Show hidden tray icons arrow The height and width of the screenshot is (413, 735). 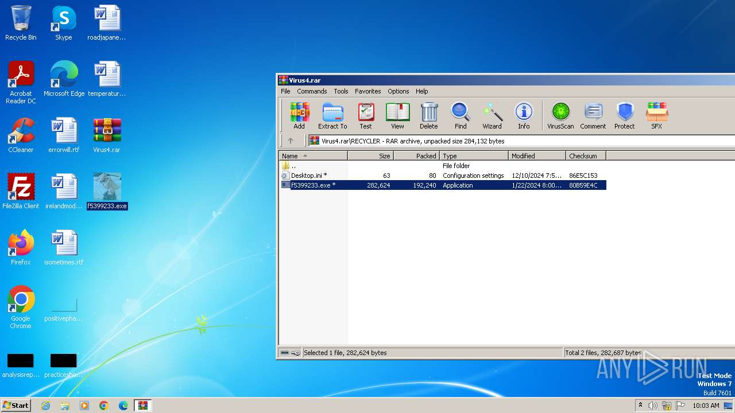640,406
